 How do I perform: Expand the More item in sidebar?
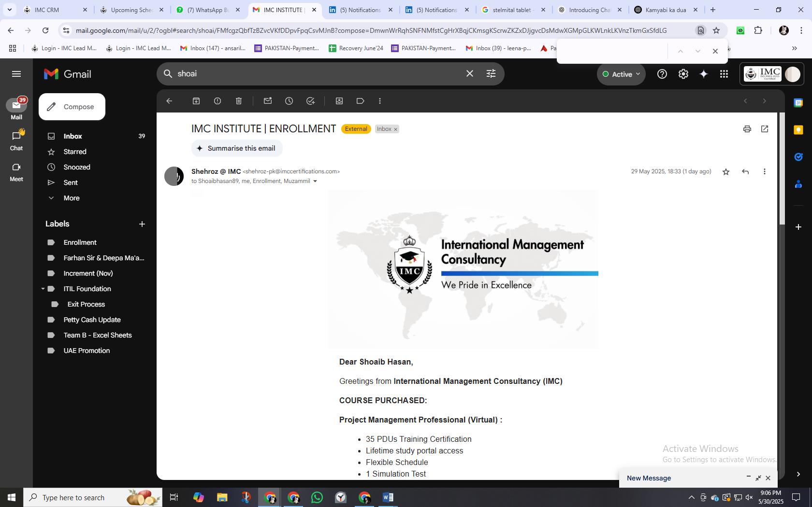coord(72,198)
